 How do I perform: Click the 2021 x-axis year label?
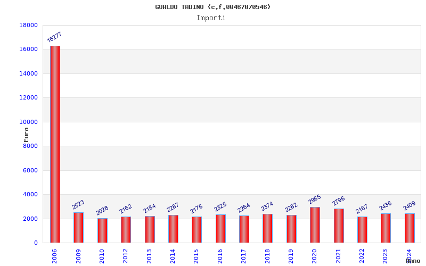click(x=338, y=256)
